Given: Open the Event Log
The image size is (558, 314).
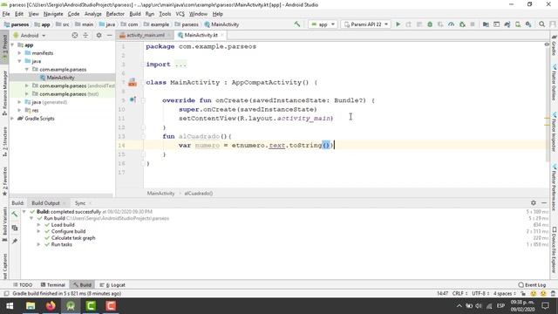Looking at the screenshot, I should pyautogui.click(x=532, y=285).
